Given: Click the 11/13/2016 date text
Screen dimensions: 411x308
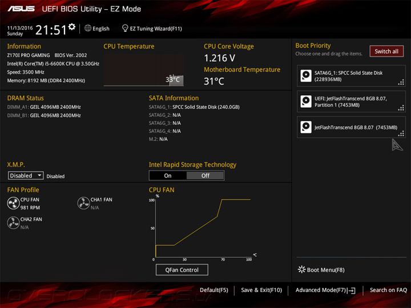Looking at the screenshot, I should tap(20, 28).
